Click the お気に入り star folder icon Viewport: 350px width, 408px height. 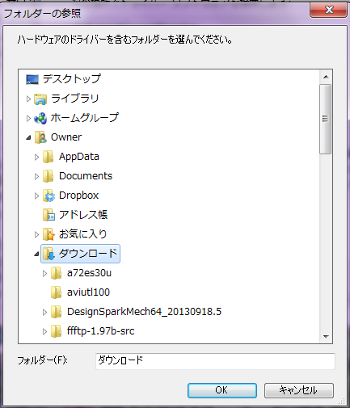(48, 234)
